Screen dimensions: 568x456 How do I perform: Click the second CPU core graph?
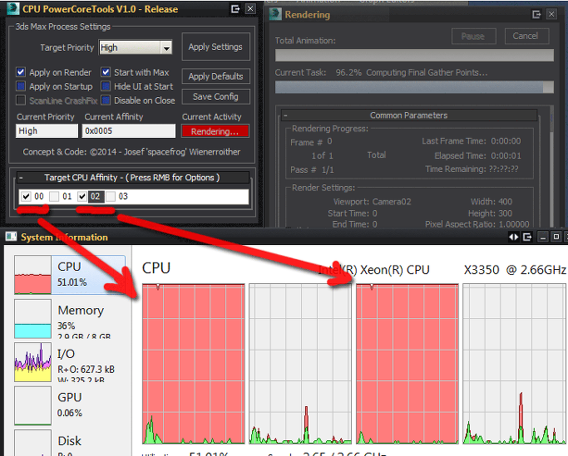pos(300,364)
